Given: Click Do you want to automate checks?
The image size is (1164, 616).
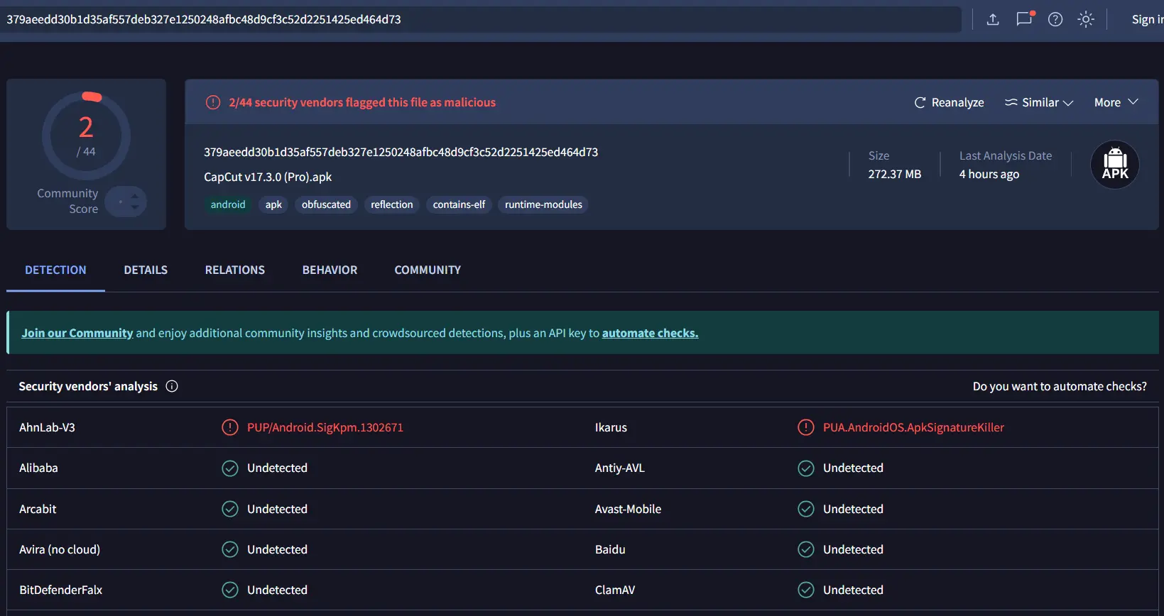Looking at the screenshot, I should tap(1060, 386).
